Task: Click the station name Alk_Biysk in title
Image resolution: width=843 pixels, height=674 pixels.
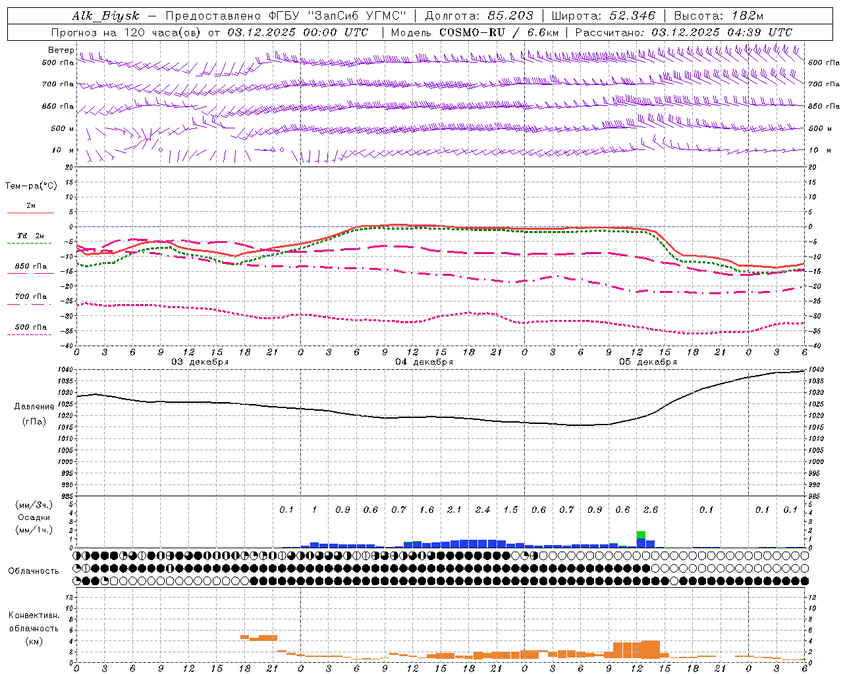Action: pos(105,16)
